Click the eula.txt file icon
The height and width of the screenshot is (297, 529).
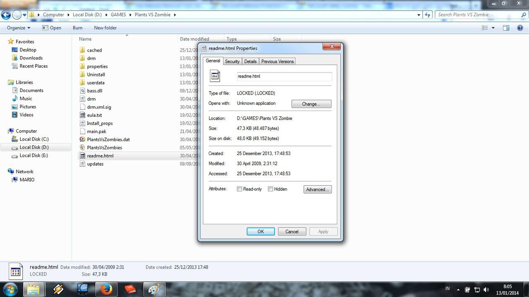click(83, 115)
